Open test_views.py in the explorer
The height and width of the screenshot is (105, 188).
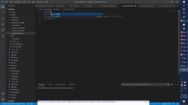click(x=16, y=47)
